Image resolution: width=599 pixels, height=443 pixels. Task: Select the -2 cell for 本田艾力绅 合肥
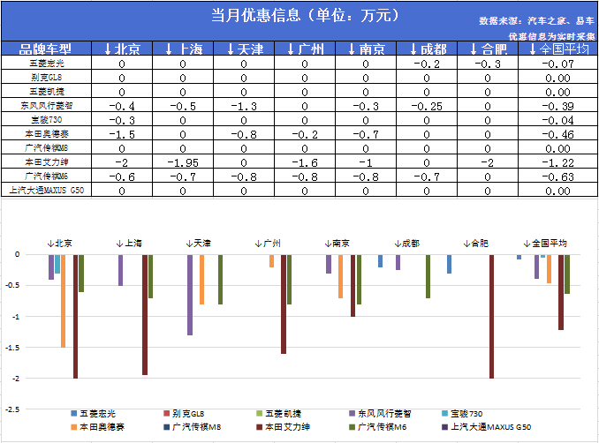tap(488, 162)
